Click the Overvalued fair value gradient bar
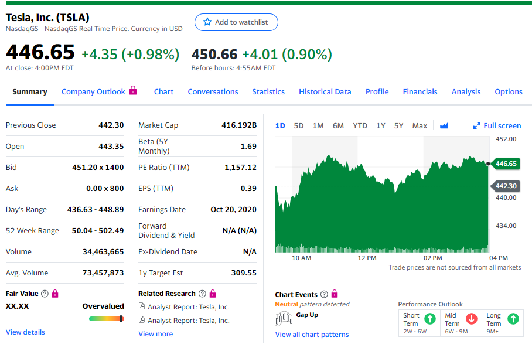This screenshot has width=532, height=344. (106, 319)
